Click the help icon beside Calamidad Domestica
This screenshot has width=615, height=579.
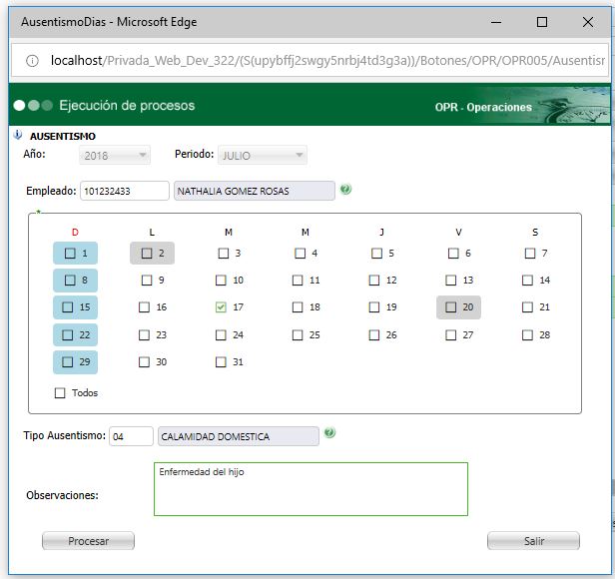click(x=329, y=434)
